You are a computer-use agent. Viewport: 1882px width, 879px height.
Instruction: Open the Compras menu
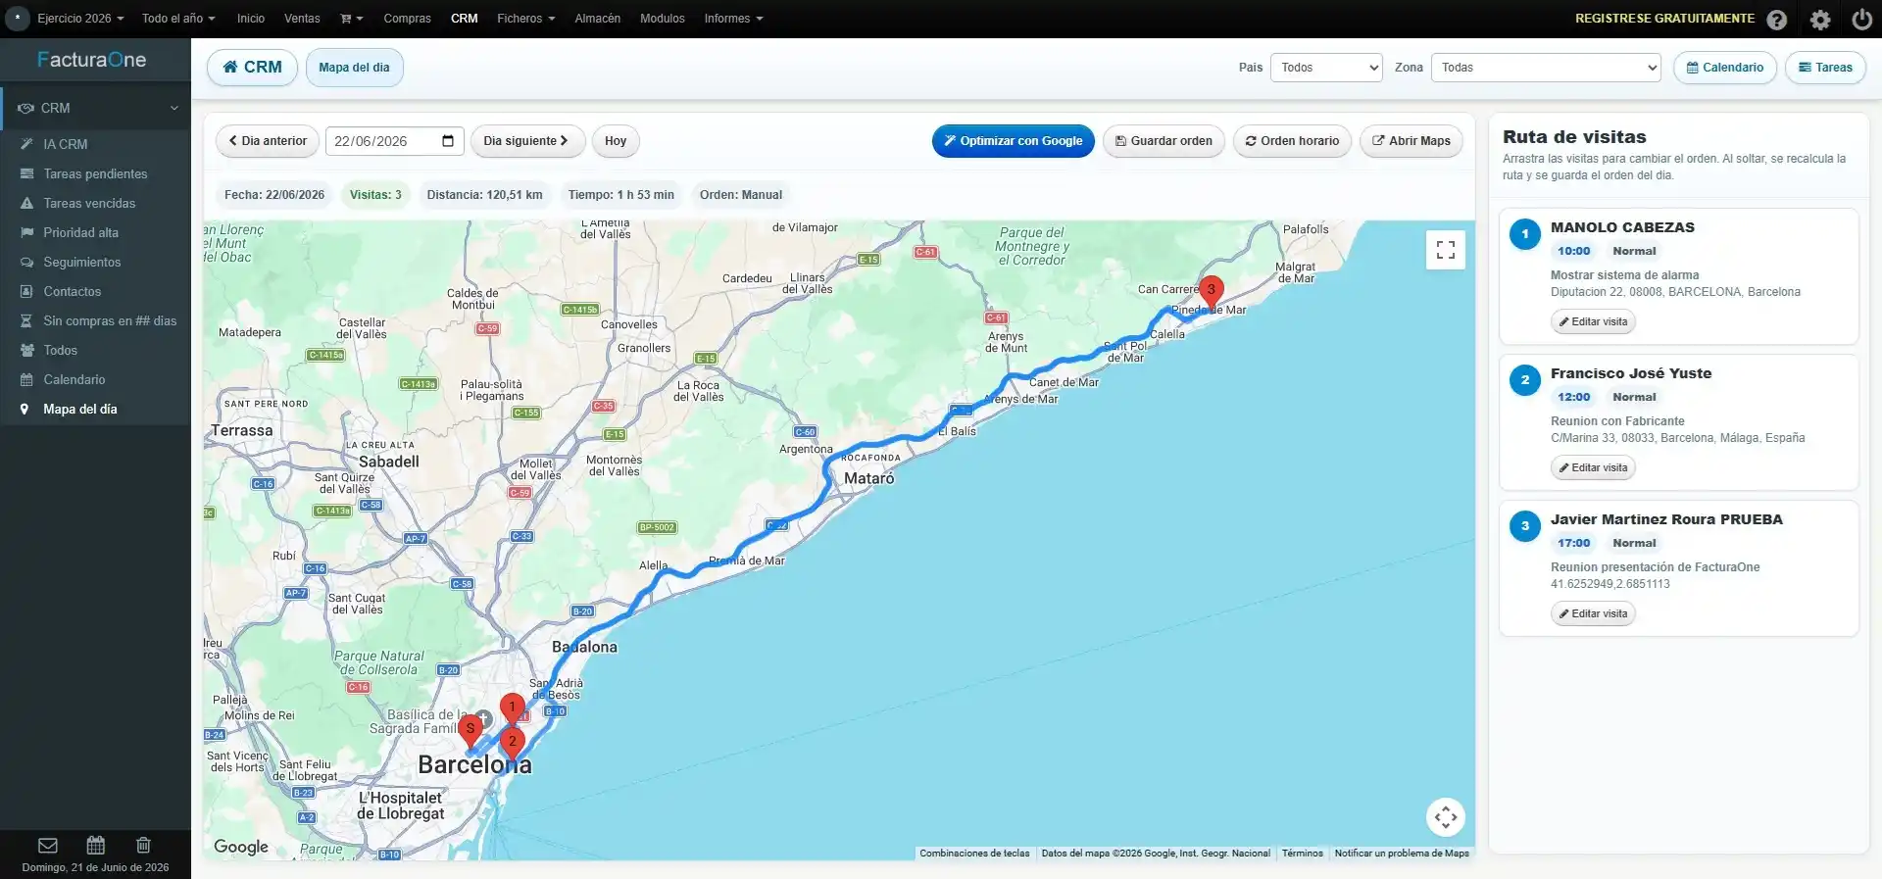(x=407, y=19)
